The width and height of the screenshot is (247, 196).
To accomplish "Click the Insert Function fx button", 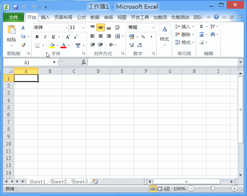I will (84, 62).
